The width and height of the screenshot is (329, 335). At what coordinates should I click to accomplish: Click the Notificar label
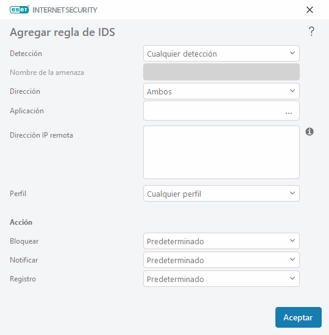pos(24,260)
